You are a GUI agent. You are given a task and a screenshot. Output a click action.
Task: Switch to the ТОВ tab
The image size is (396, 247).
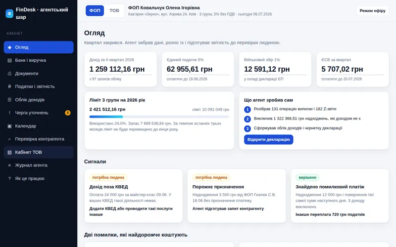[x=114, y=10]
